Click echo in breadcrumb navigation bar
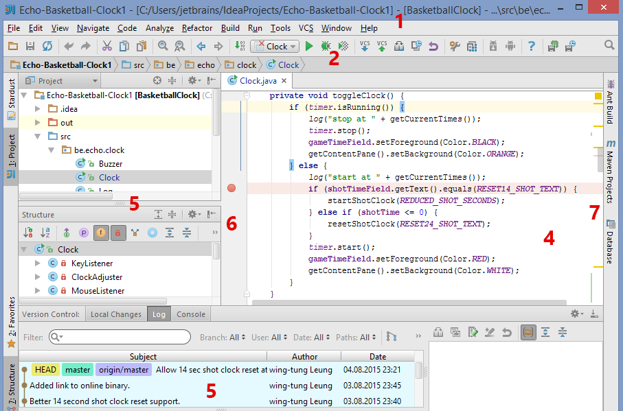 201,65
